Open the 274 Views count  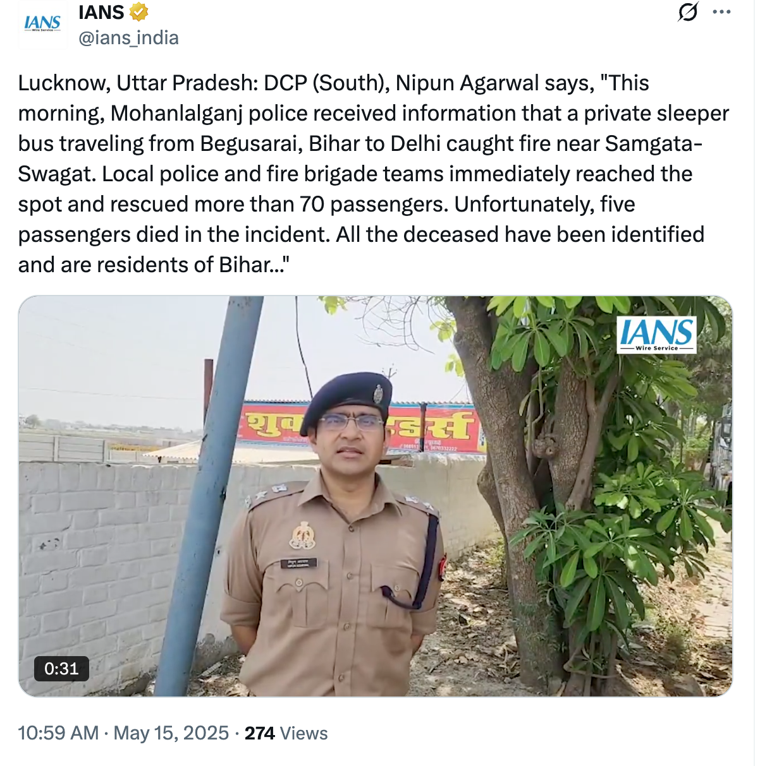click(x=286, y=733)
